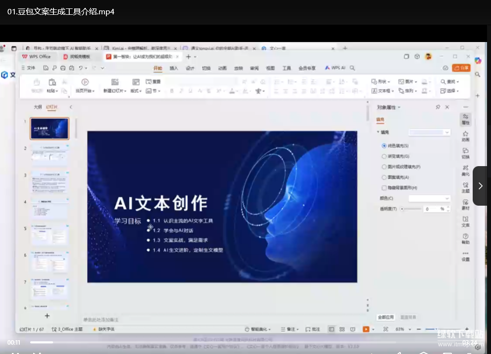491x354 pixels.
Task: Click the 新建幻灯片 new slide icon
Action: (115, 82)
